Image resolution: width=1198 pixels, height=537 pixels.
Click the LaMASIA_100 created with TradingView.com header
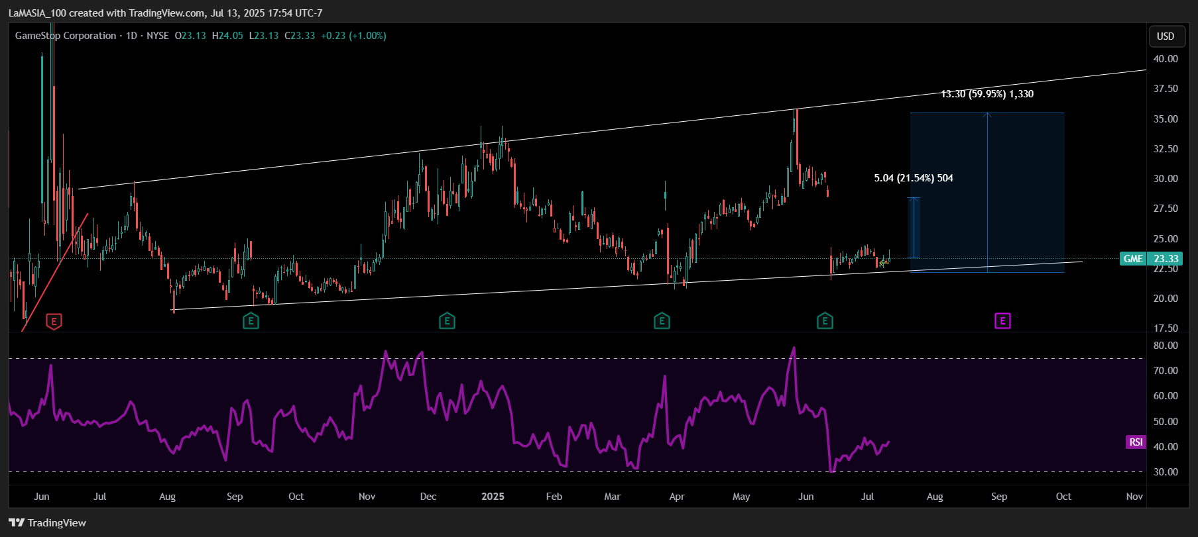[x=165, y=13]
